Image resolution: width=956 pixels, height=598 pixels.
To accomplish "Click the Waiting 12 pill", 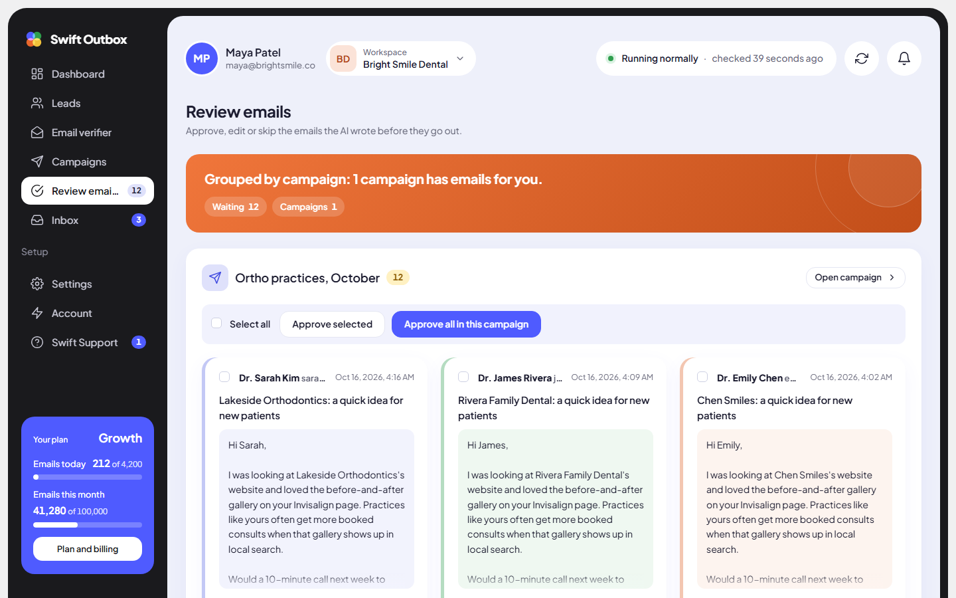I will (x=236, y=207).
